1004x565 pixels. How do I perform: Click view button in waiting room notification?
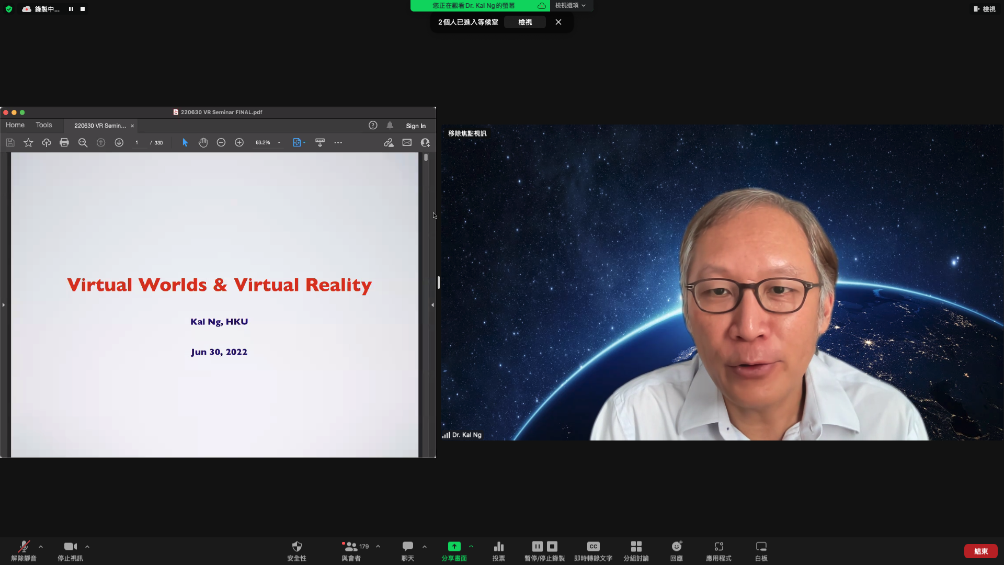[x=525, y=22]
